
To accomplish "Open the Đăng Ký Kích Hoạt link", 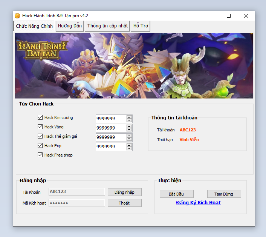I will click(198, 203).
